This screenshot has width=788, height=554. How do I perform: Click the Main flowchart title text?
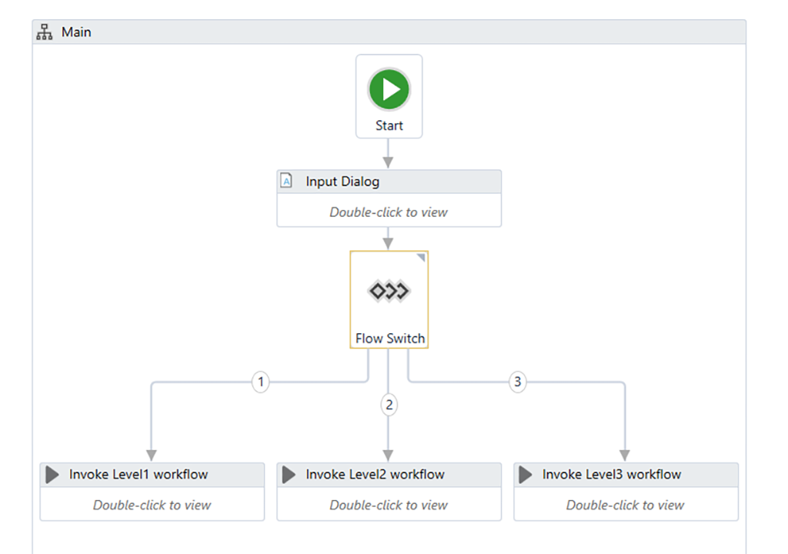pos(76,32)
